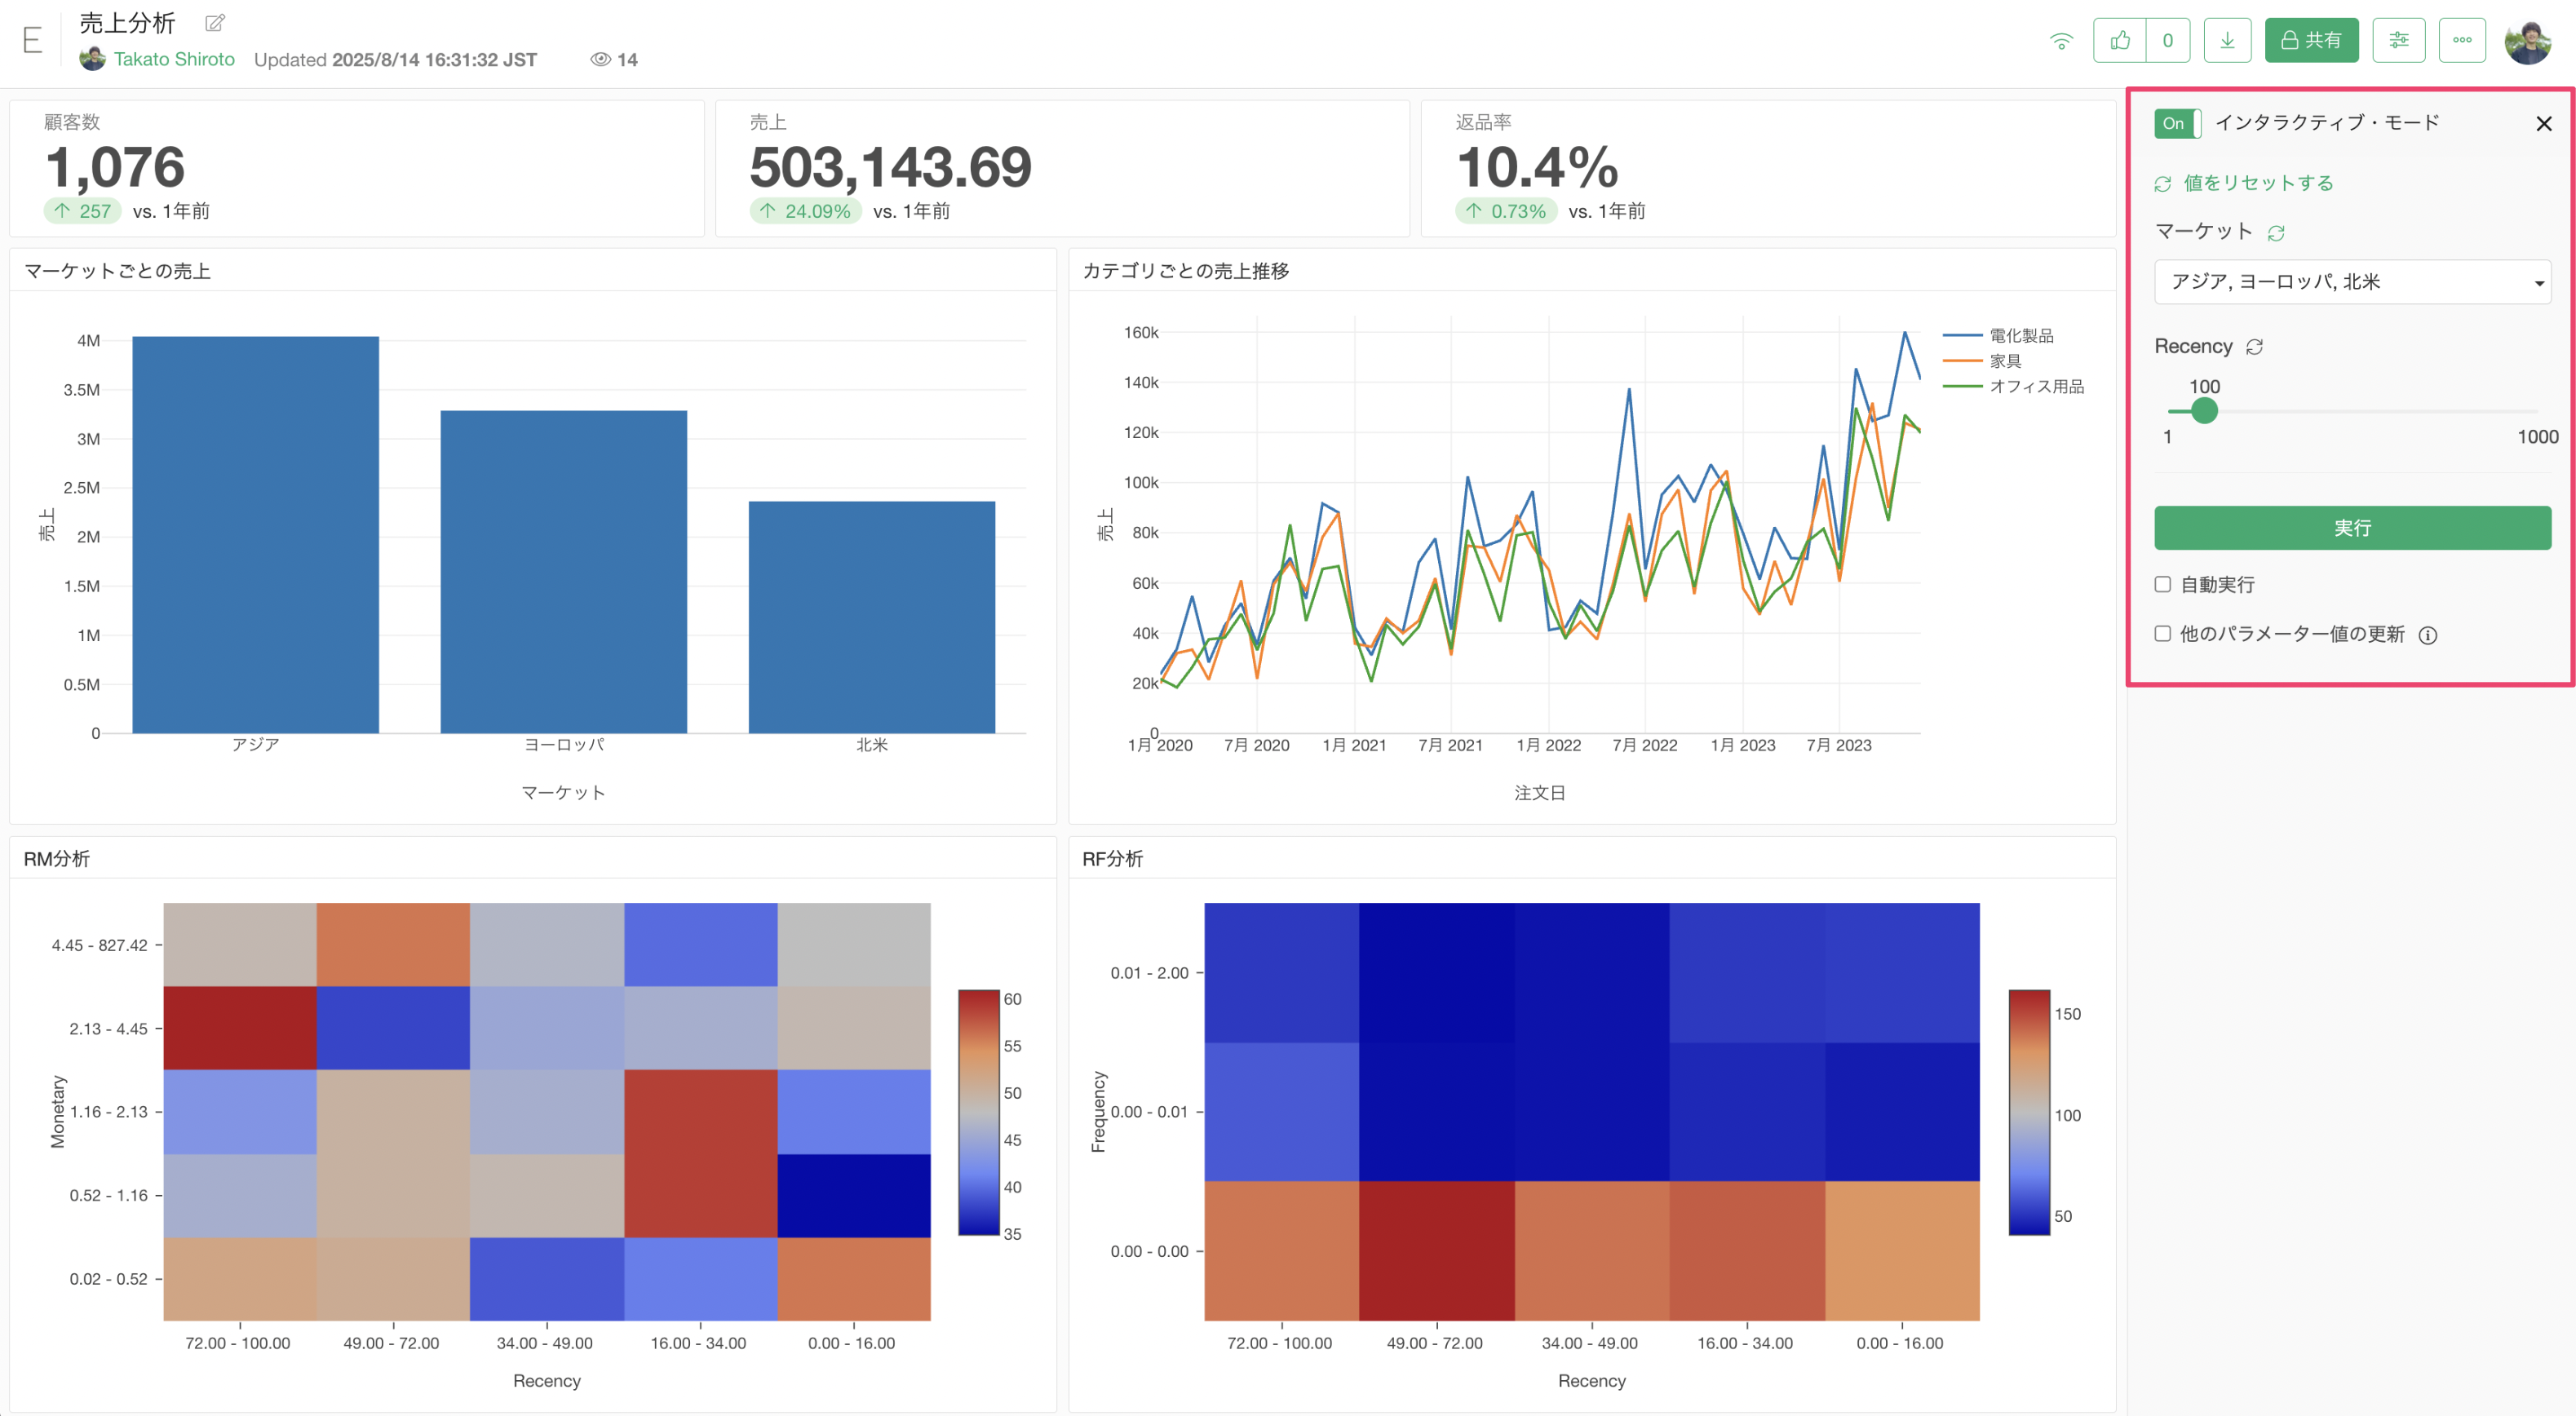Click the RF分析 chart title
Screen dimensions: 2576x1416
pos(1112,859)
